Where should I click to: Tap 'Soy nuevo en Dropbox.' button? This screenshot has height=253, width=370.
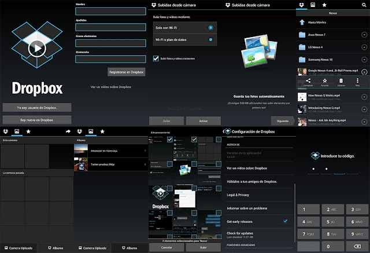[37, 120]
